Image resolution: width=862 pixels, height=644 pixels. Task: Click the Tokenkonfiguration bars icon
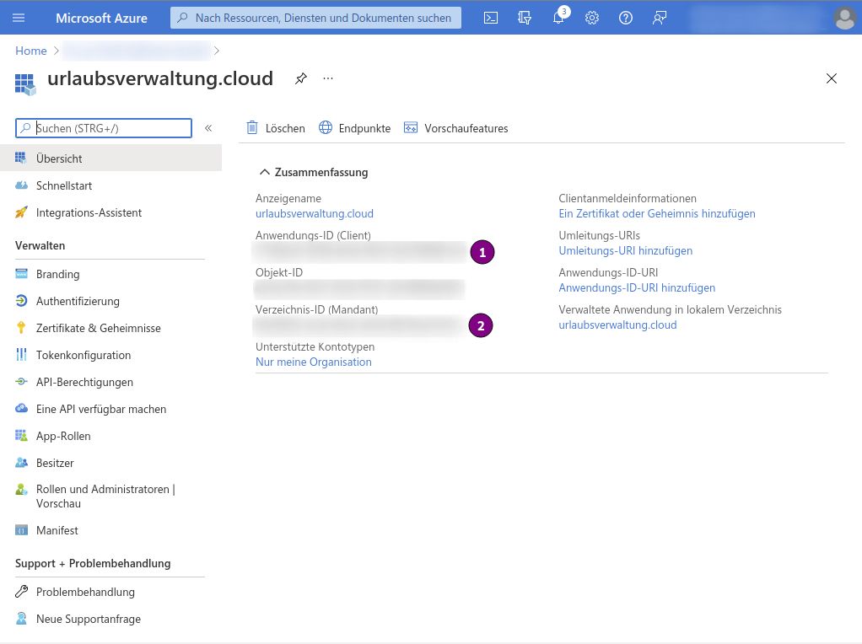[x=21, y=354]
